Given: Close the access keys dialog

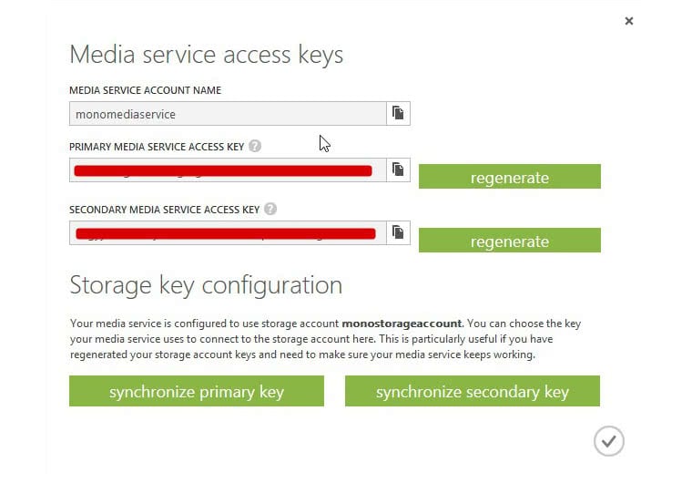Looking at the screenshot, I should (629, 21).
